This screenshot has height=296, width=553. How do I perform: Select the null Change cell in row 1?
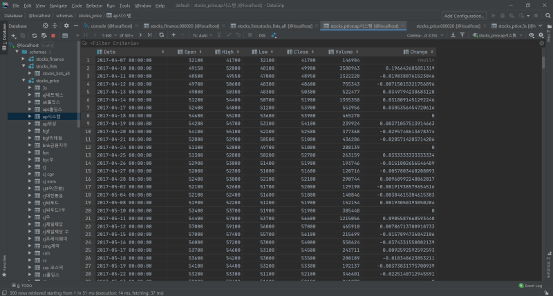click(x=399, y=60)
